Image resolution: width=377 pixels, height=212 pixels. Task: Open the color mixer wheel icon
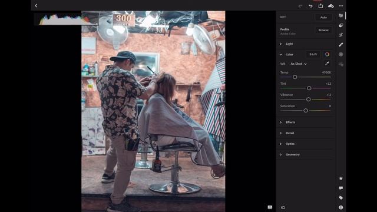pyautogui.click(x=327, y=54)
